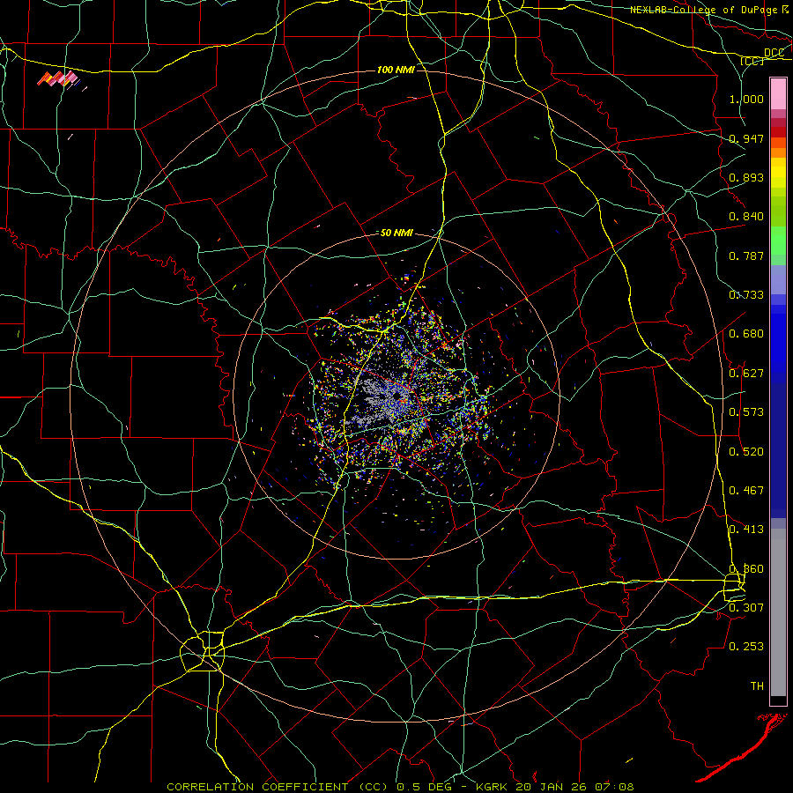This screenshot has height=793, width=793.
Task: Click the [CC] label above the color scale
Action: point(752,61)
